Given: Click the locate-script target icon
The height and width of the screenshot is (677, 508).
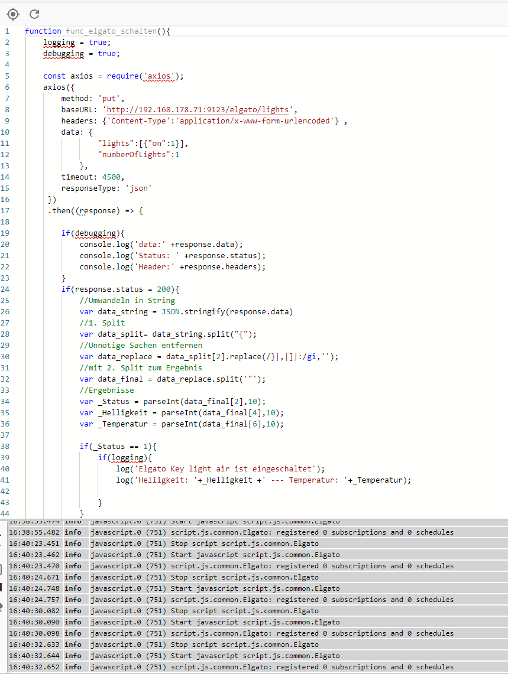Looking at the screenshot, I should coord(13,14).
